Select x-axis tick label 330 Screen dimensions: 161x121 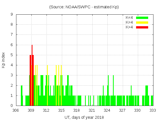tap(137, 110)
